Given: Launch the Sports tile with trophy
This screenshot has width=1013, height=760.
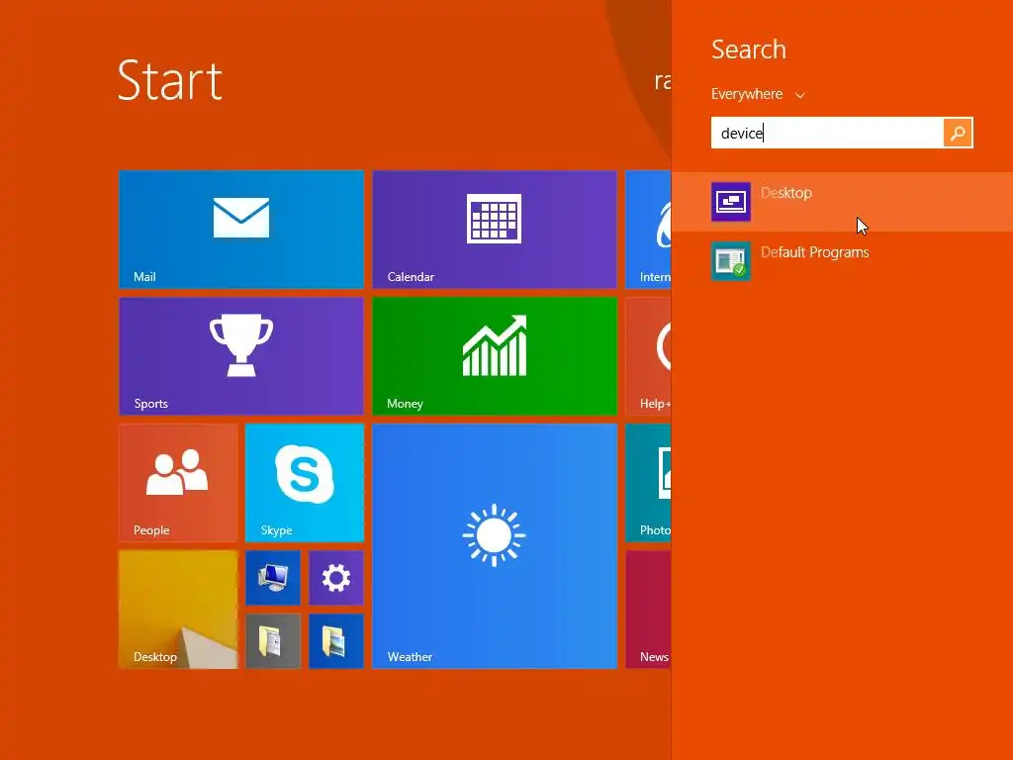Looking at the screenshot, I should tap(241, 356).
